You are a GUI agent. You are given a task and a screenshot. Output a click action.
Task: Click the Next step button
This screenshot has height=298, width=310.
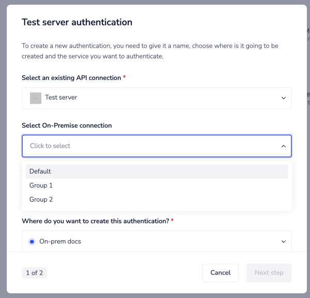269,273
